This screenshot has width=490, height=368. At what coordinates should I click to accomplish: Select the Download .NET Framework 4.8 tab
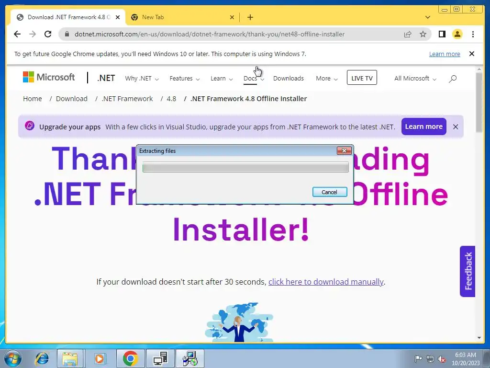pyautogui.click(x=68, y=17)
